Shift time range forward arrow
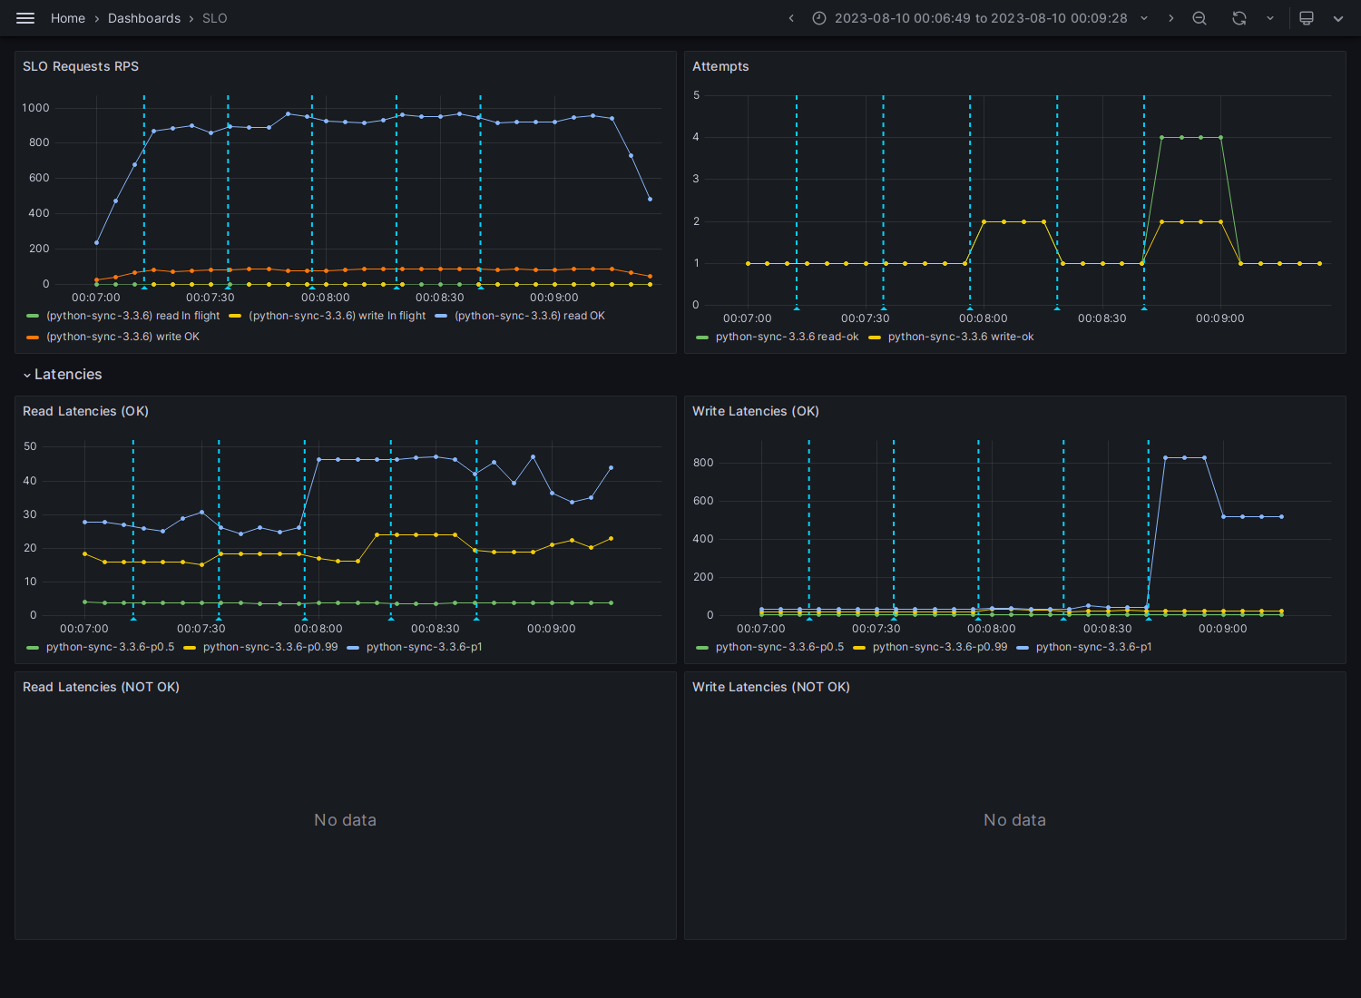 pos(1171,18)
